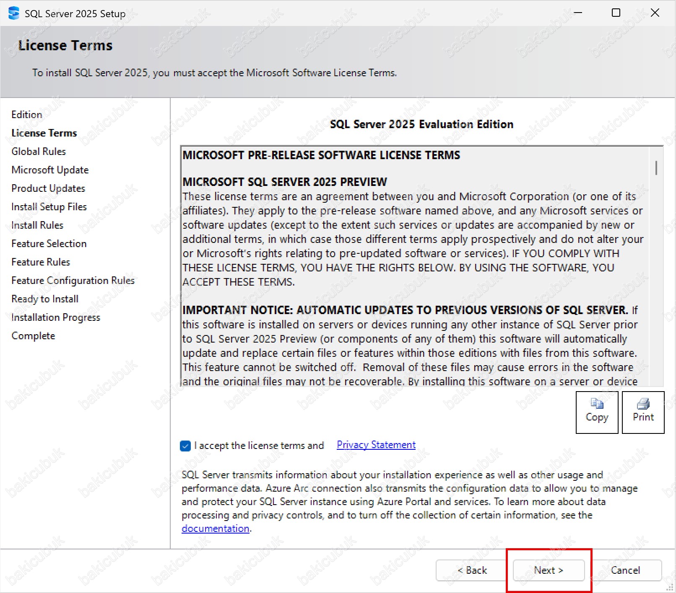Maximize the setup window
The image size is (676, 593).
[616, 13]
